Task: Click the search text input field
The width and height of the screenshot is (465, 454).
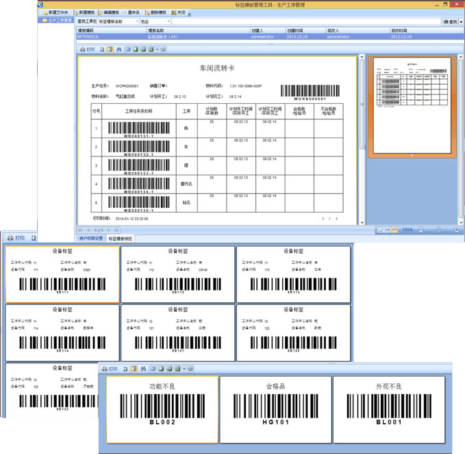Action: point(306,22)
